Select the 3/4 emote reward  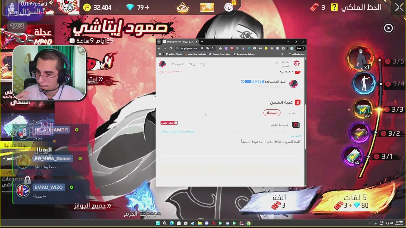point(364,83)
